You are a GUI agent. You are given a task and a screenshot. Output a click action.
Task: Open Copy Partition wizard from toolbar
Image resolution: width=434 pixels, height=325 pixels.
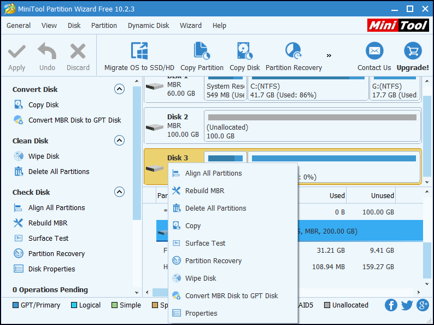202,57
